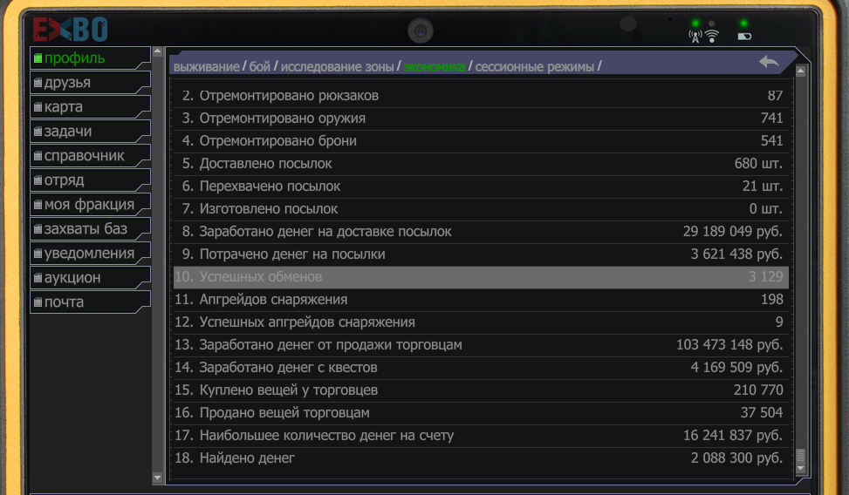Click the value 103 473 148 руб.
This screenshot has height=495, width=849.
point(729,344)
